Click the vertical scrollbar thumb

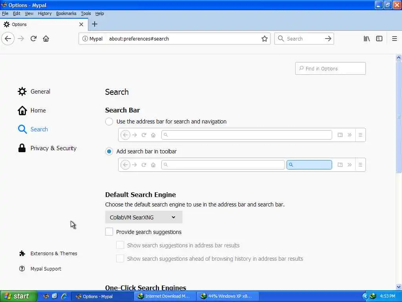point(398,116)
